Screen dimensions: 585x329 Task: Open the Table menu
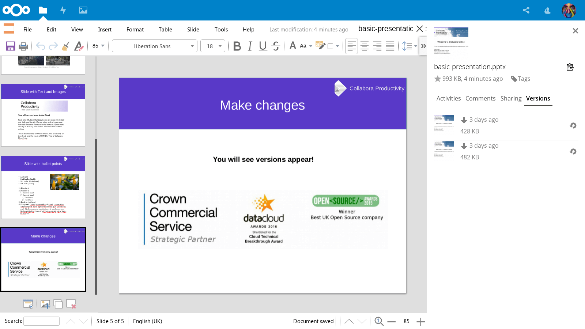tap(165, 30)
